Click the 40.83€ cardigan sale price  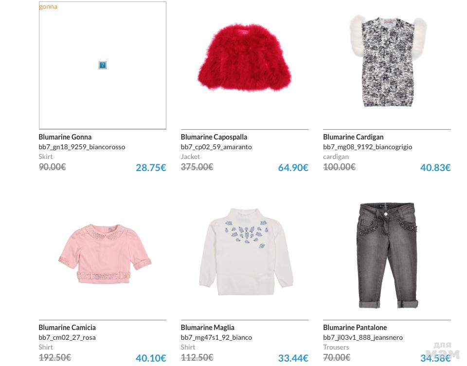435,168
